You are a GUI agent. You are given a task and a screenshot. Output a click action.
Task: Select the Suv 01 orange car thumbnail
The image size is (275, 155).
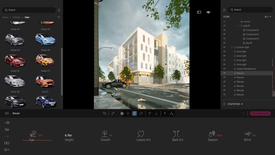(45, 81)
